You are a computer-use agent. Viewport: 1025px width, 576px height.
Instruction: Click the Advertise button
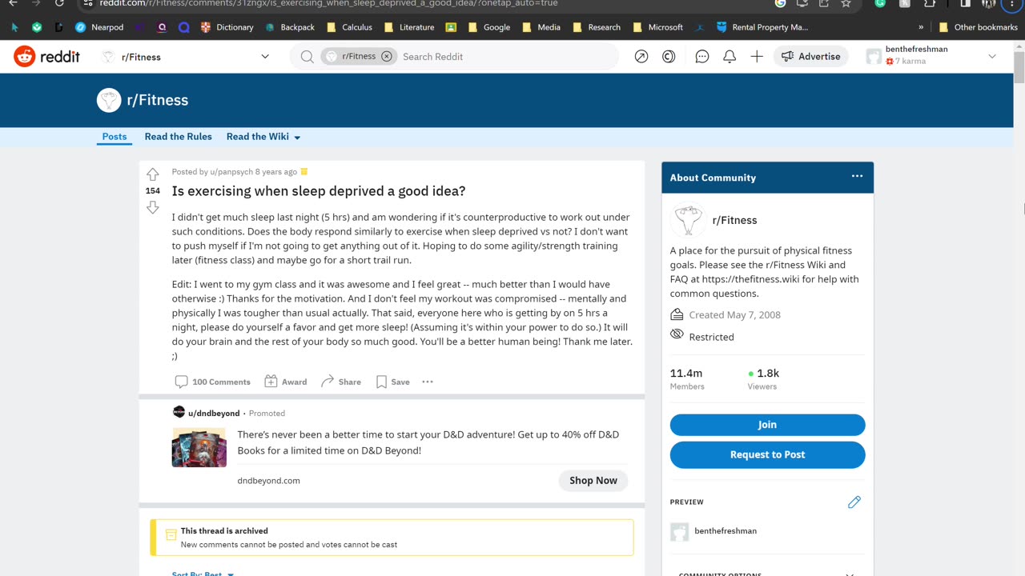810,57
